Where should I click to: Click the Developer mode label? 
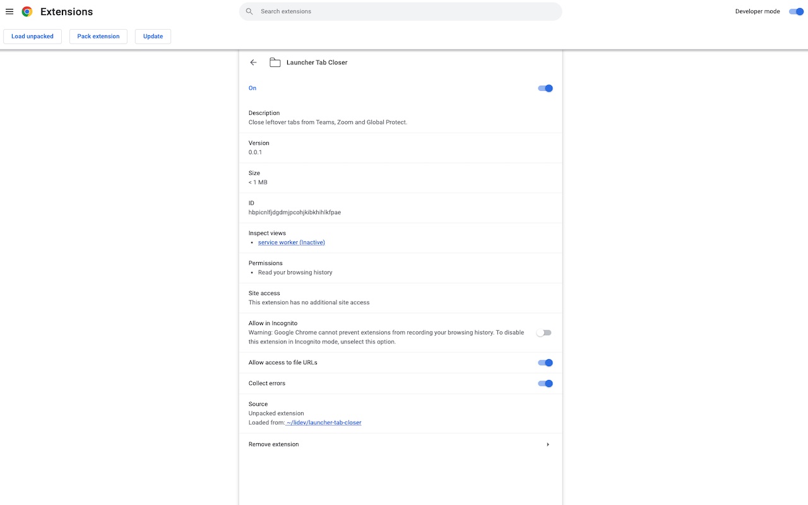coord(757,11)
